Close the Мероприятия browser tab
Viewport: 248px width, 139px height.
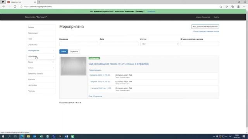point(35,2)
